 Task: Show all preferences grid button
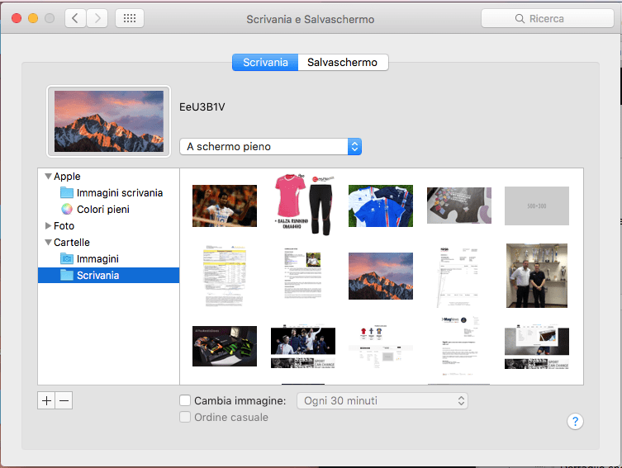point(130,18)
